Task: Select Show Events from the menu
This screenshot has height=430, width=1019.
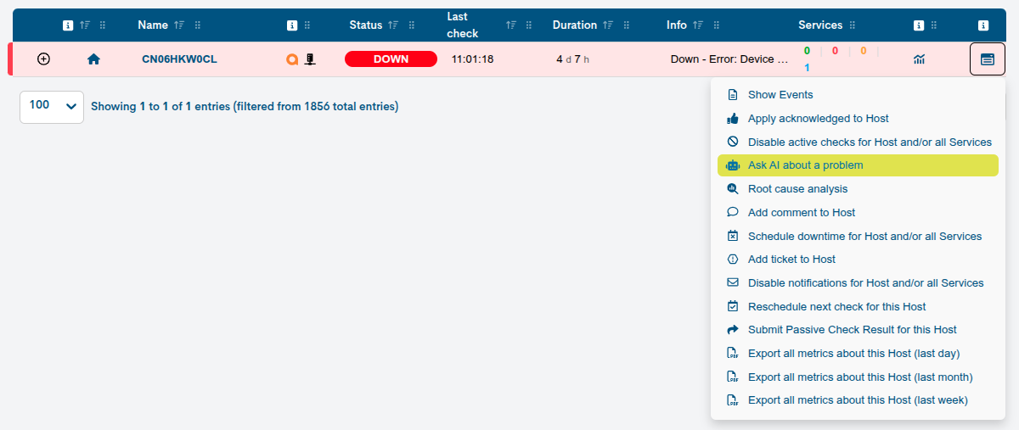Action: [858, 95]
